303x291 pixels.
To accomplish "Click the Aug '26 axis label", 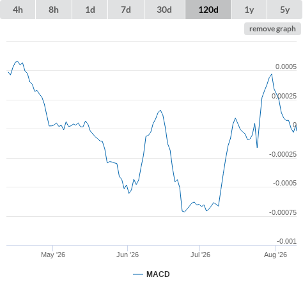I will pos(276,255).
